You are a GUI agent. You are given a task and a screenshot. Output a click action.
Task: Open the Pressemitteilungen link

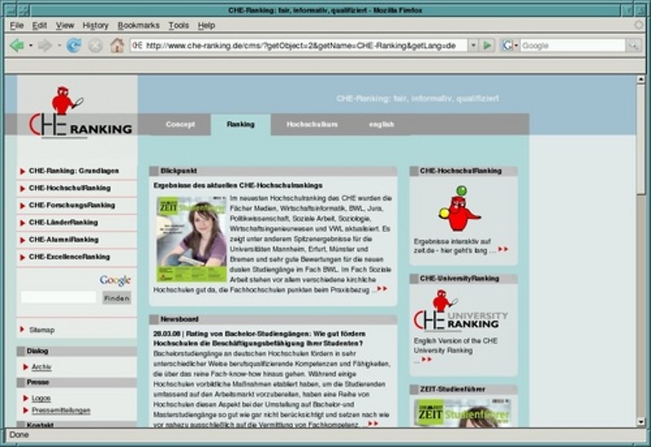[61, 410]
